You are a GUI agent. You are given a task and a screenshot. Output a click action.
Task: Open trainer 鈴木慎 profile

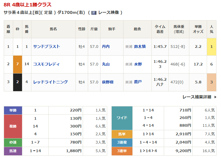pyautogui.click(x=140, y=47)
